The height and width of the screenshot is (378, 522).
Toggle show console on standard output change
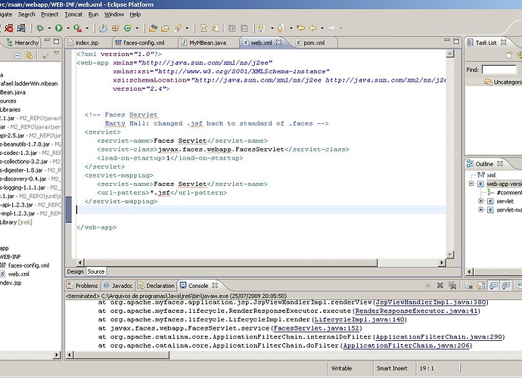(493, 286)
